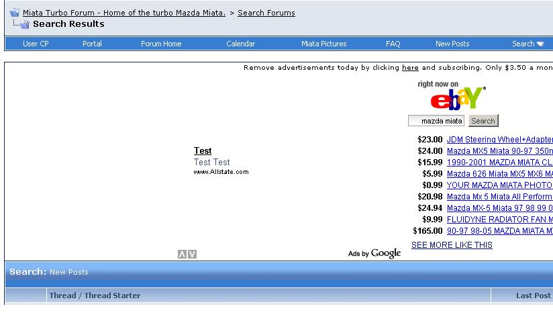Click the $0.99 price text
The width and height of the screenshot is (553, 319).
coord(432,185)
